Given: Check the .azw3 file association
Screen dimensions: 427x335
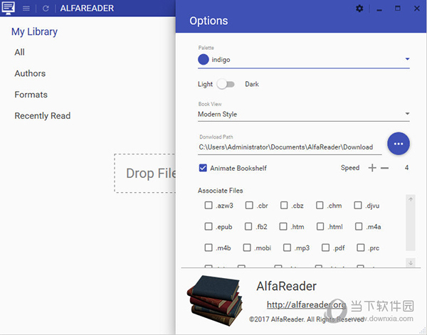Looking at the screenshot, I should 209,205.
